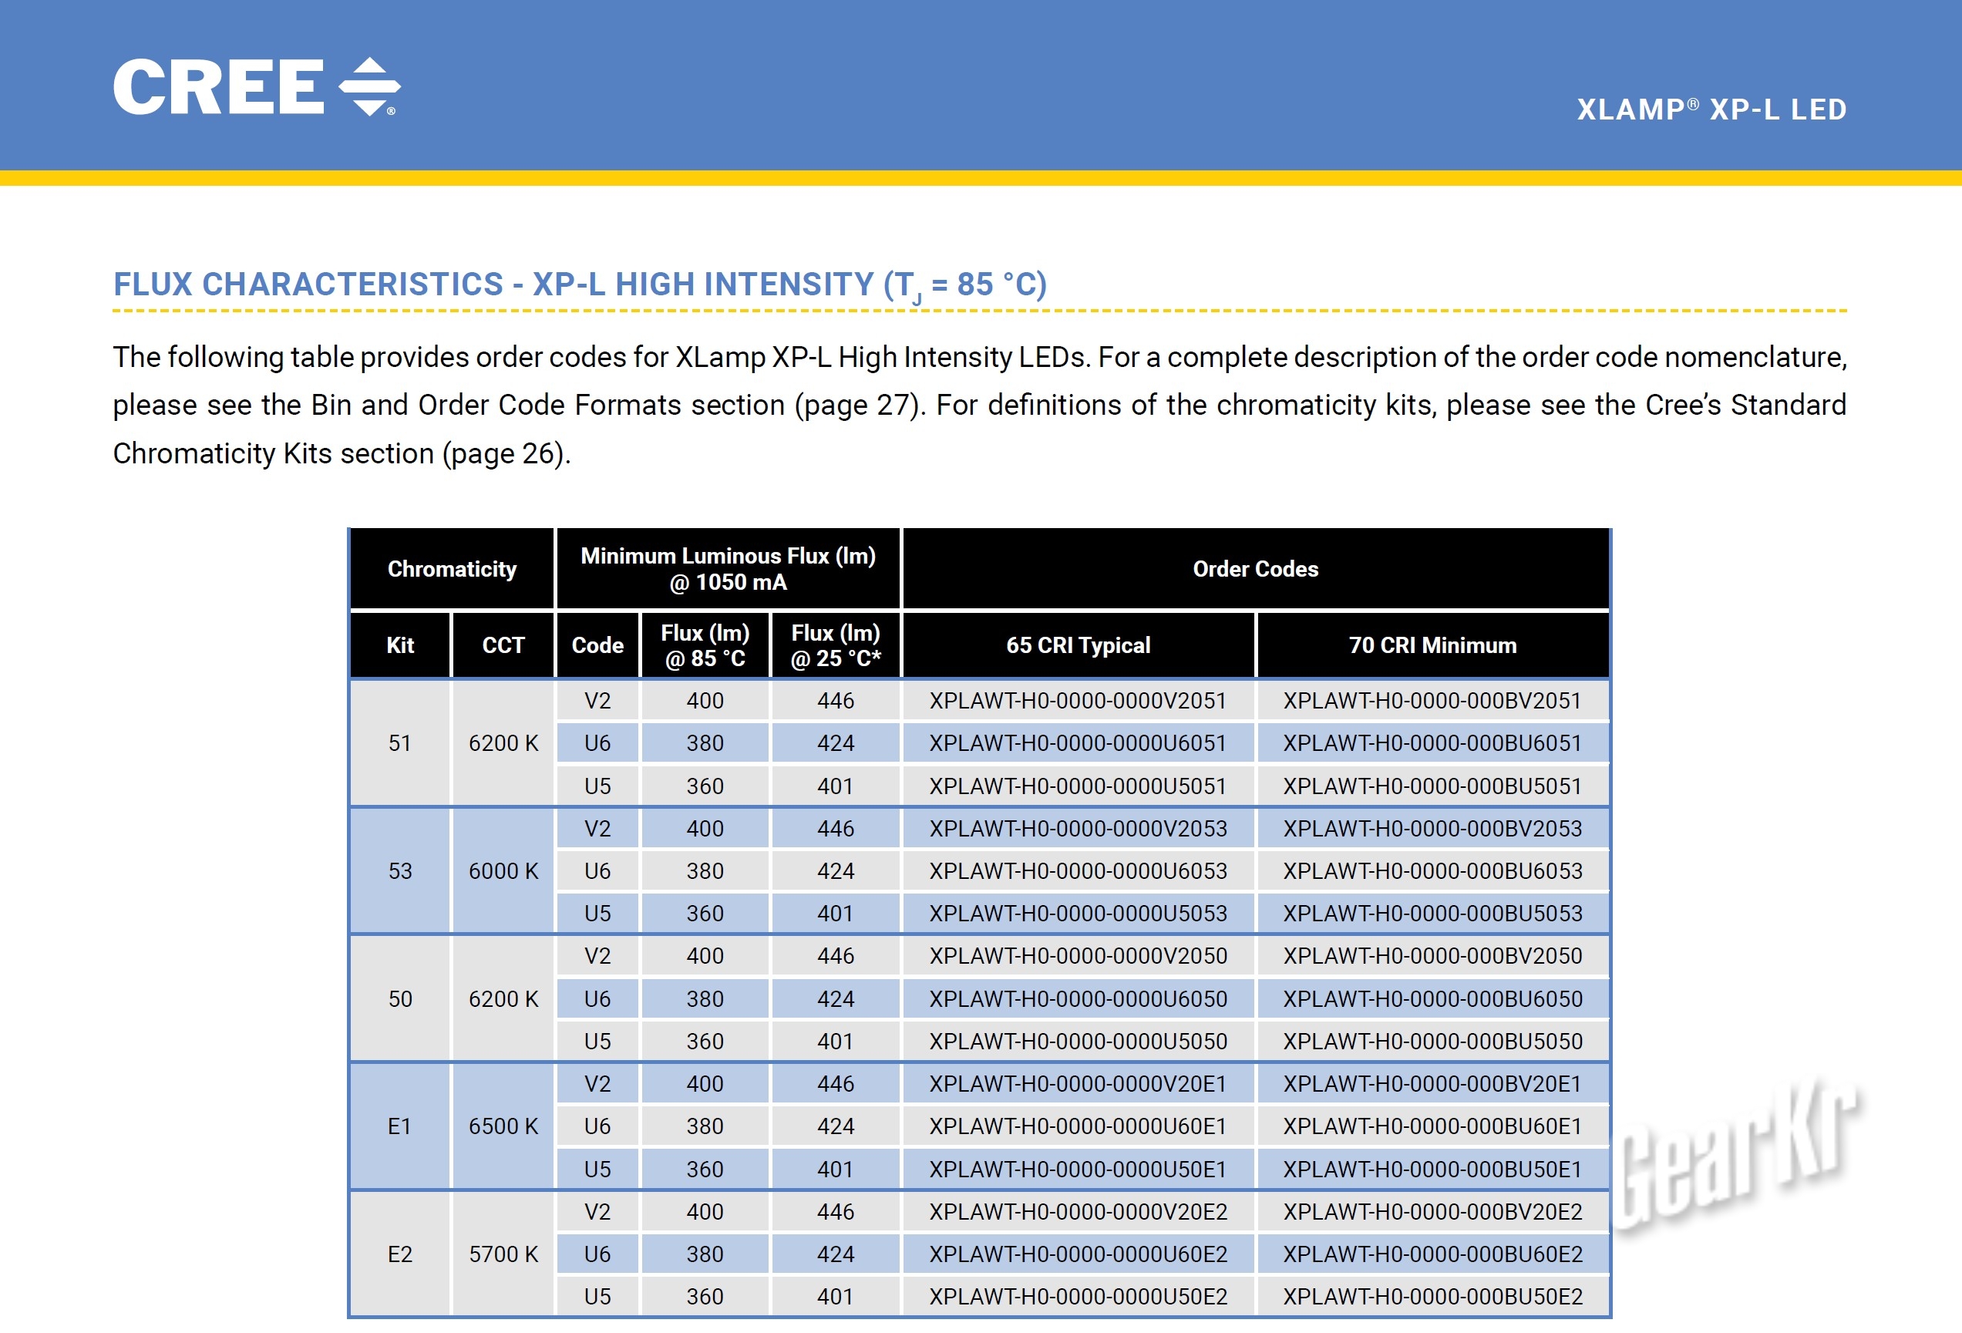Click order code XPLAWT-H0-0000-000BU50E2
Image resolution: width=1962 pixels, height=1333 pixels.
tap(1432, 1296)
